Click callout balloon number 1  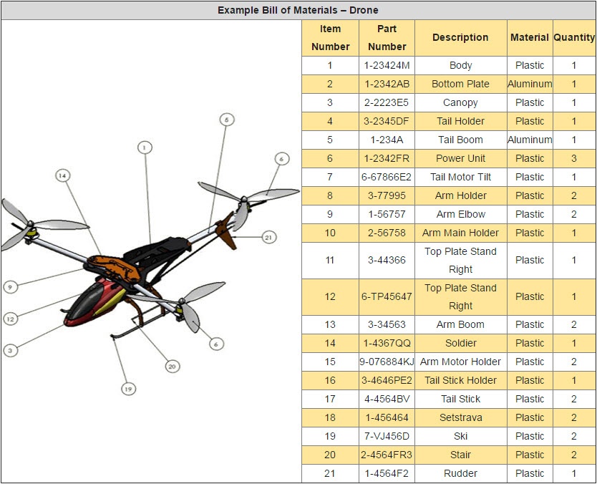point(144,147)
